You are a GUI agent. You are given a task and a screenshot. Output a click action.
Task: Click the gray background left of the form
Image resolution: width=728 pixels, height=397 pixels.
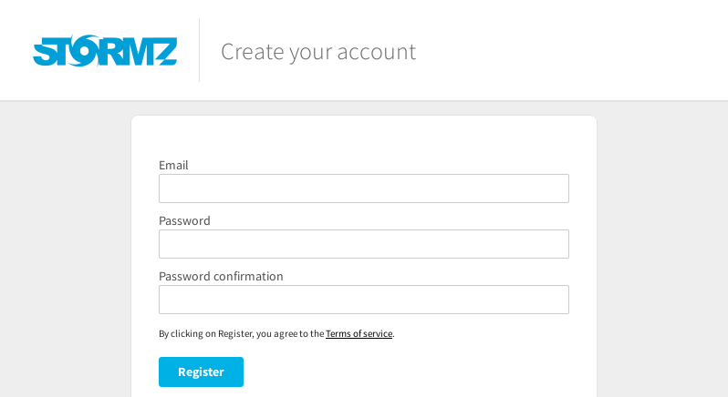coord(66,249)
